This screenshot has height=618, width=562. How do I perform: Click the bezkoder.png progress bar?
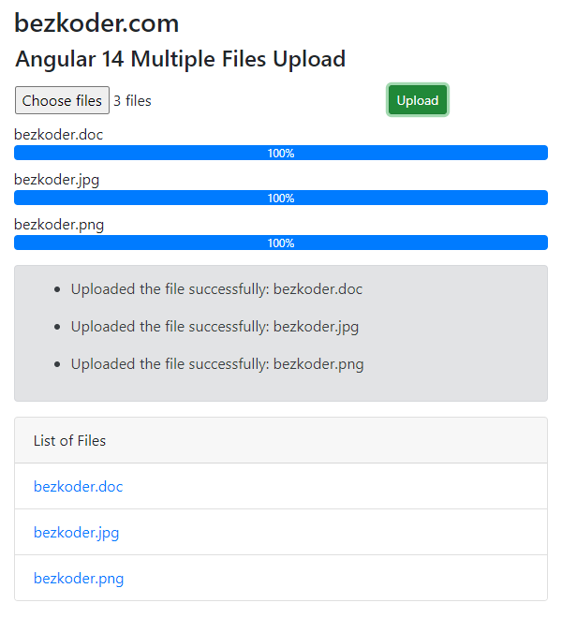coord(281,243)
